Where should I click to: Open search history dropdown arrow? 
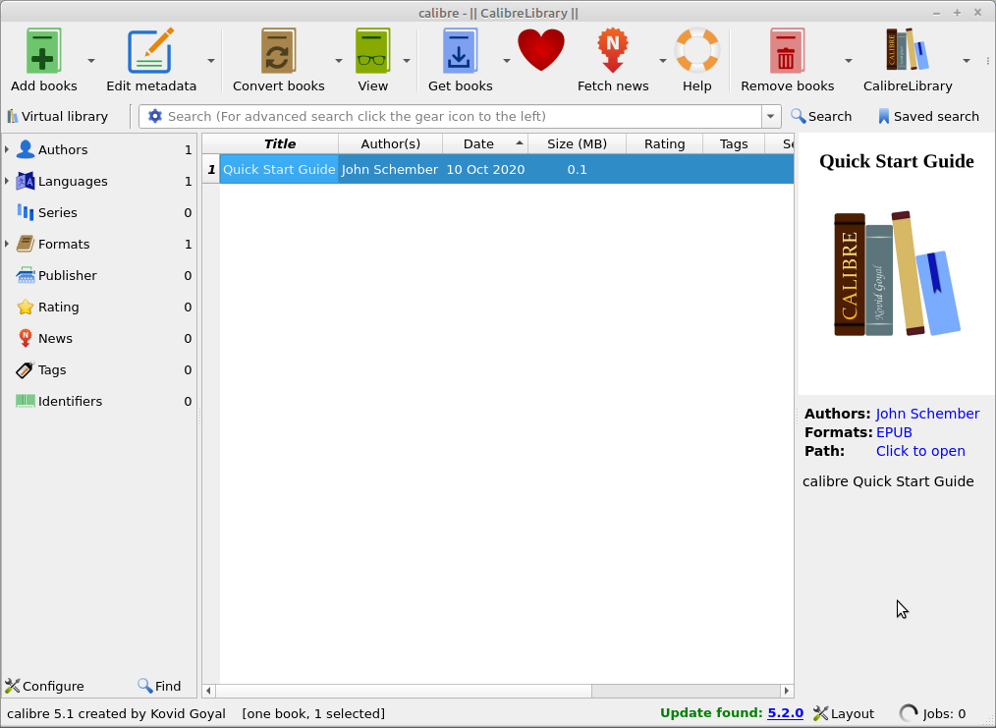pyautogui.click(x=770, y=116)
